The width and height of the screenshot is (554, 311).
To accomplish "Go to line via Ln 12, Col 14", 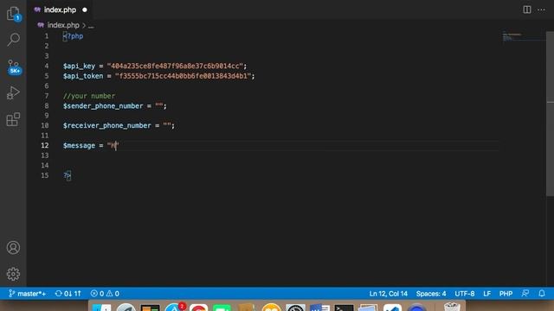I will pos(389,294).
